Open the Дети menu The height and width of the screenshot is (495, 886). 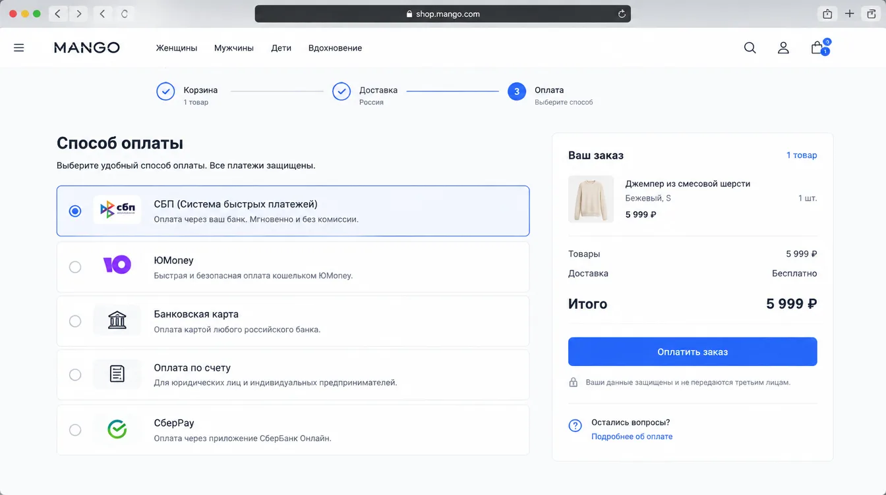281,48
